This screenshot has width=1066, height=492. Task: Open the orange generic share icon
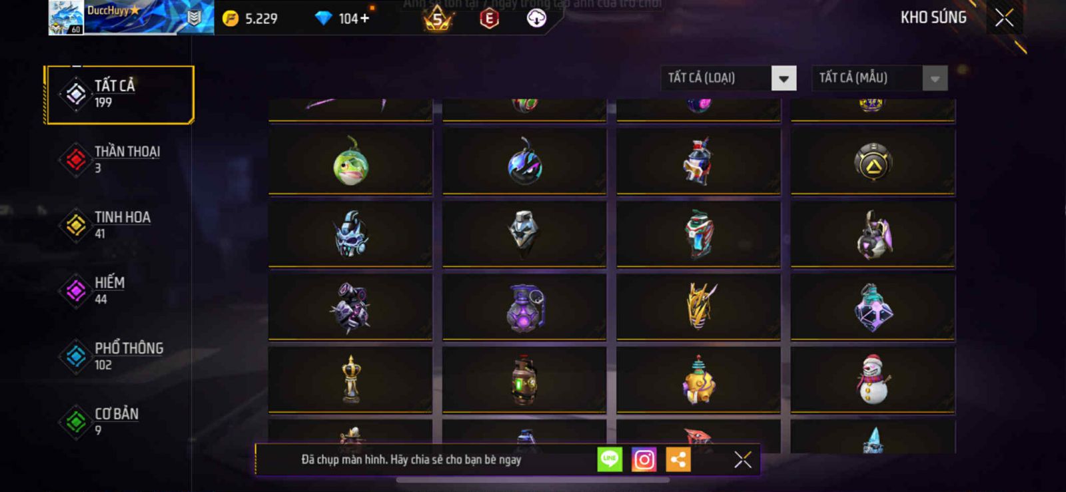tap(678, 459)
